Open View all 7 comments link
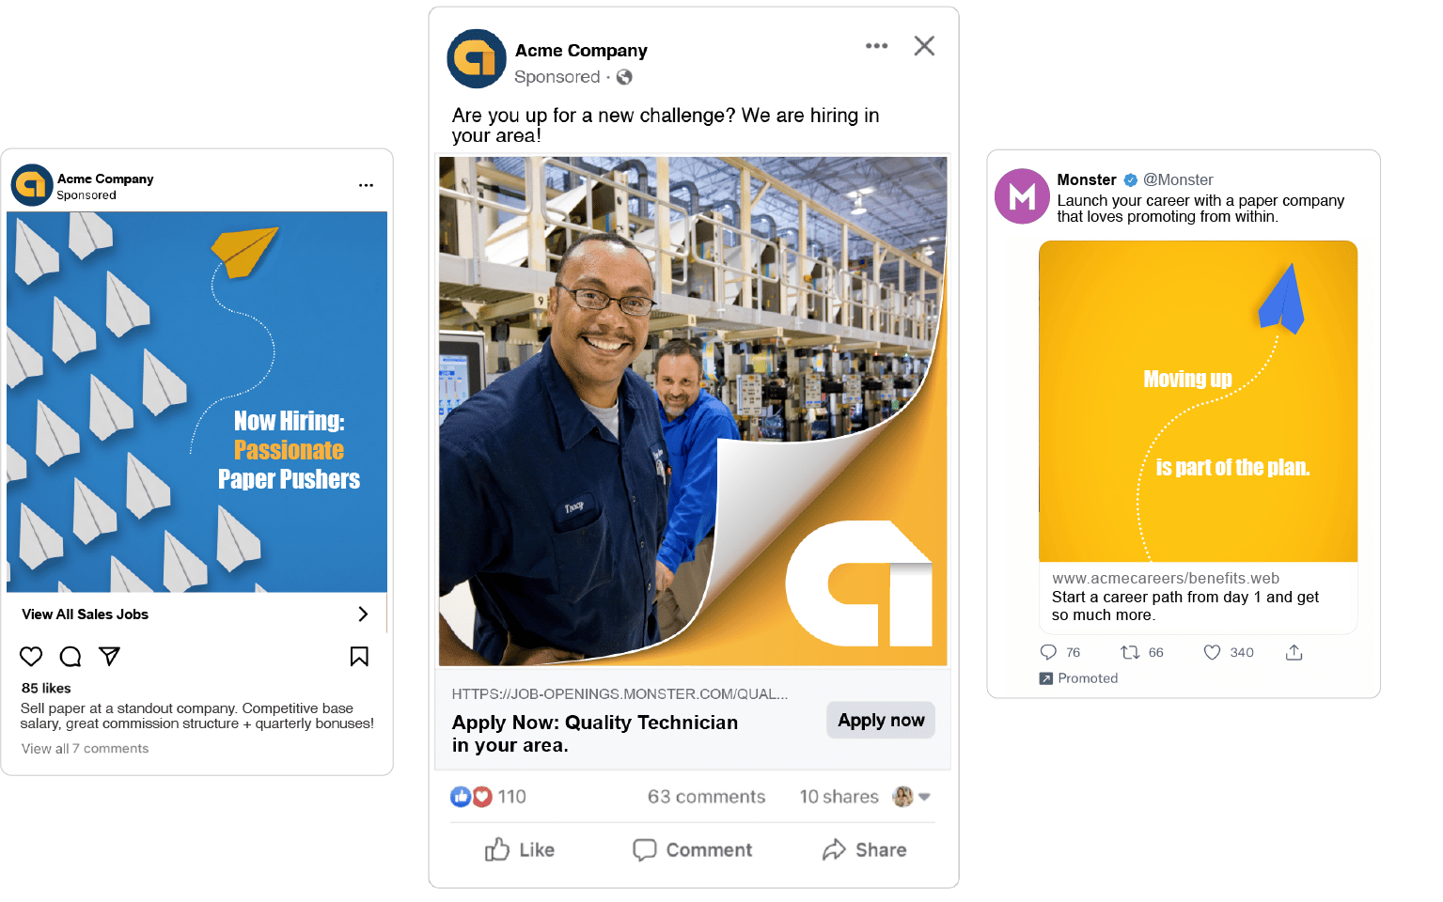The height and width of the screenshot is (902, 1443). coord(85,748)
